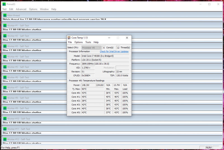Click the Worker #12 Self-Test icon
Screen dimensions: 224x150
5,139
